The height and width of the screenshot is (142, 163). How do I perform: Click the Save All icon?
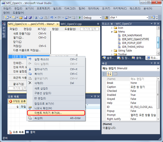(x=30, y=18)
